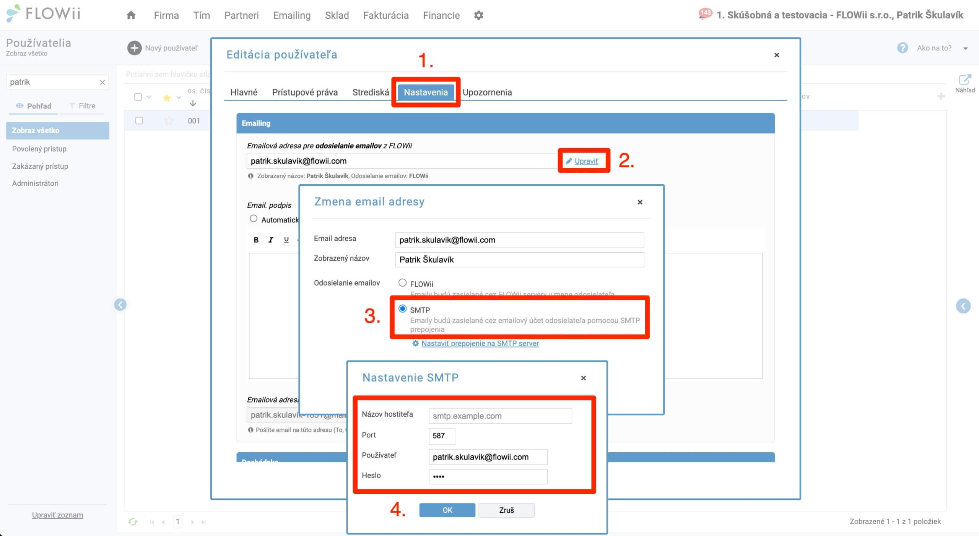
Task: Close the Zmena email adresy dialog
Action: pos(640,202)
